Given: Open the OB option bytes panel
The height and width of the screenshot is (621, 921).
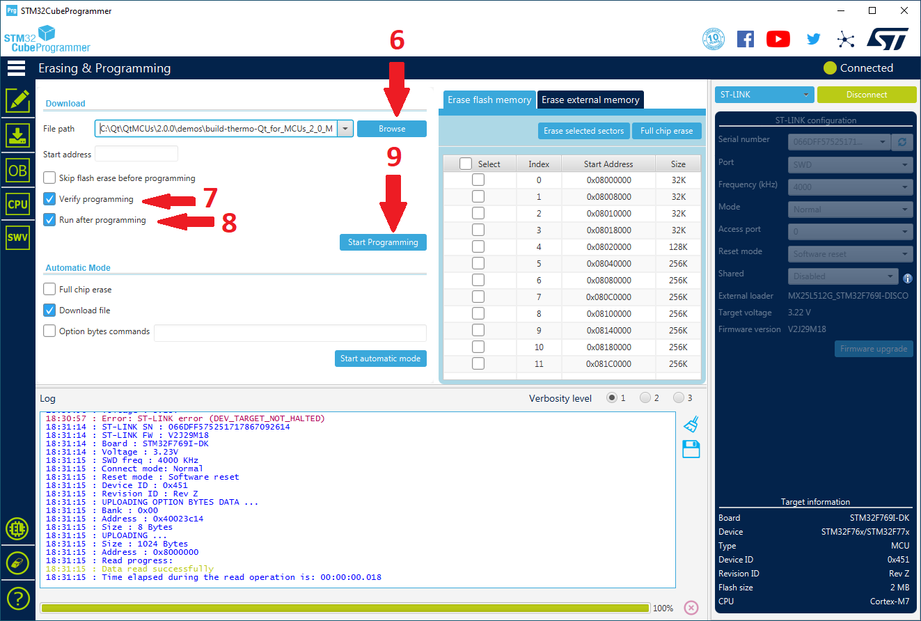Looking at the screenshot, I should point(17,170).
